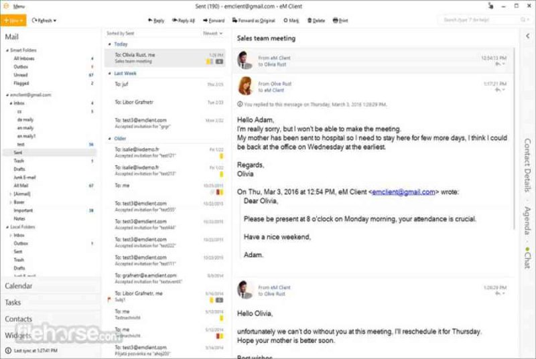Click the emclient@gmail.com email link
536x359 pixels.
[x=403, y=192]
